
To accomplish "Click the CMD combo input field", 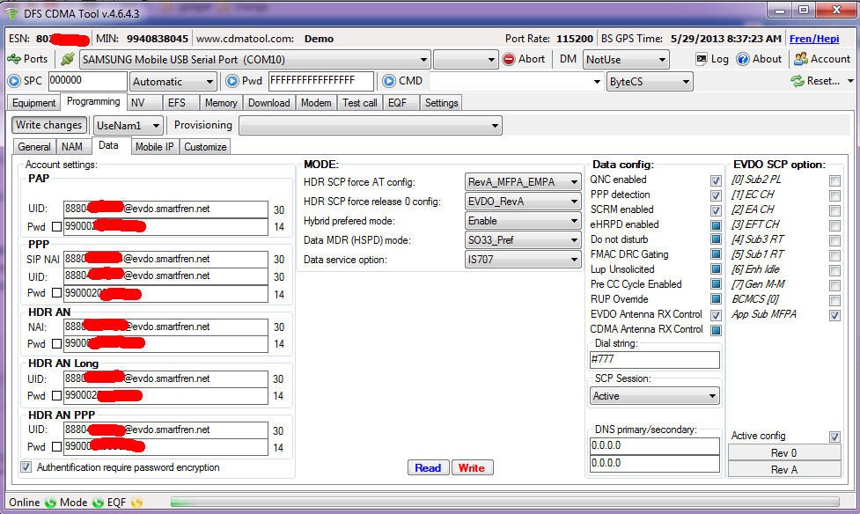I will (x=516, y=82).
